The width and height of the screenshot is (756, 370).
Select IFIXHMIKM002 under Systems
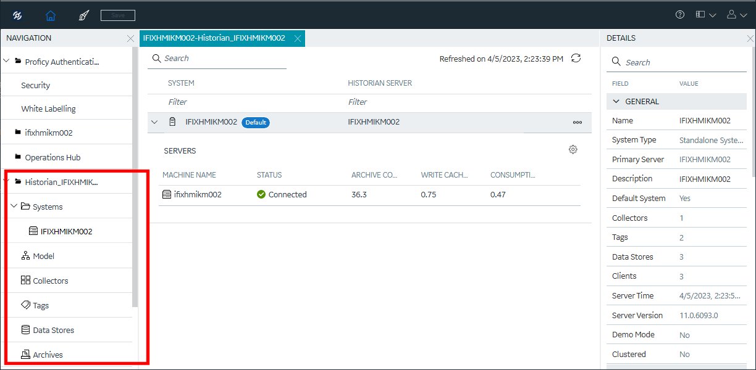coord(67,231)
